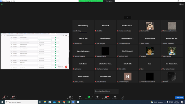The image size is (185, 104).
Task: Open File Explorer from the taskbar
Action: tap(45, 102)
